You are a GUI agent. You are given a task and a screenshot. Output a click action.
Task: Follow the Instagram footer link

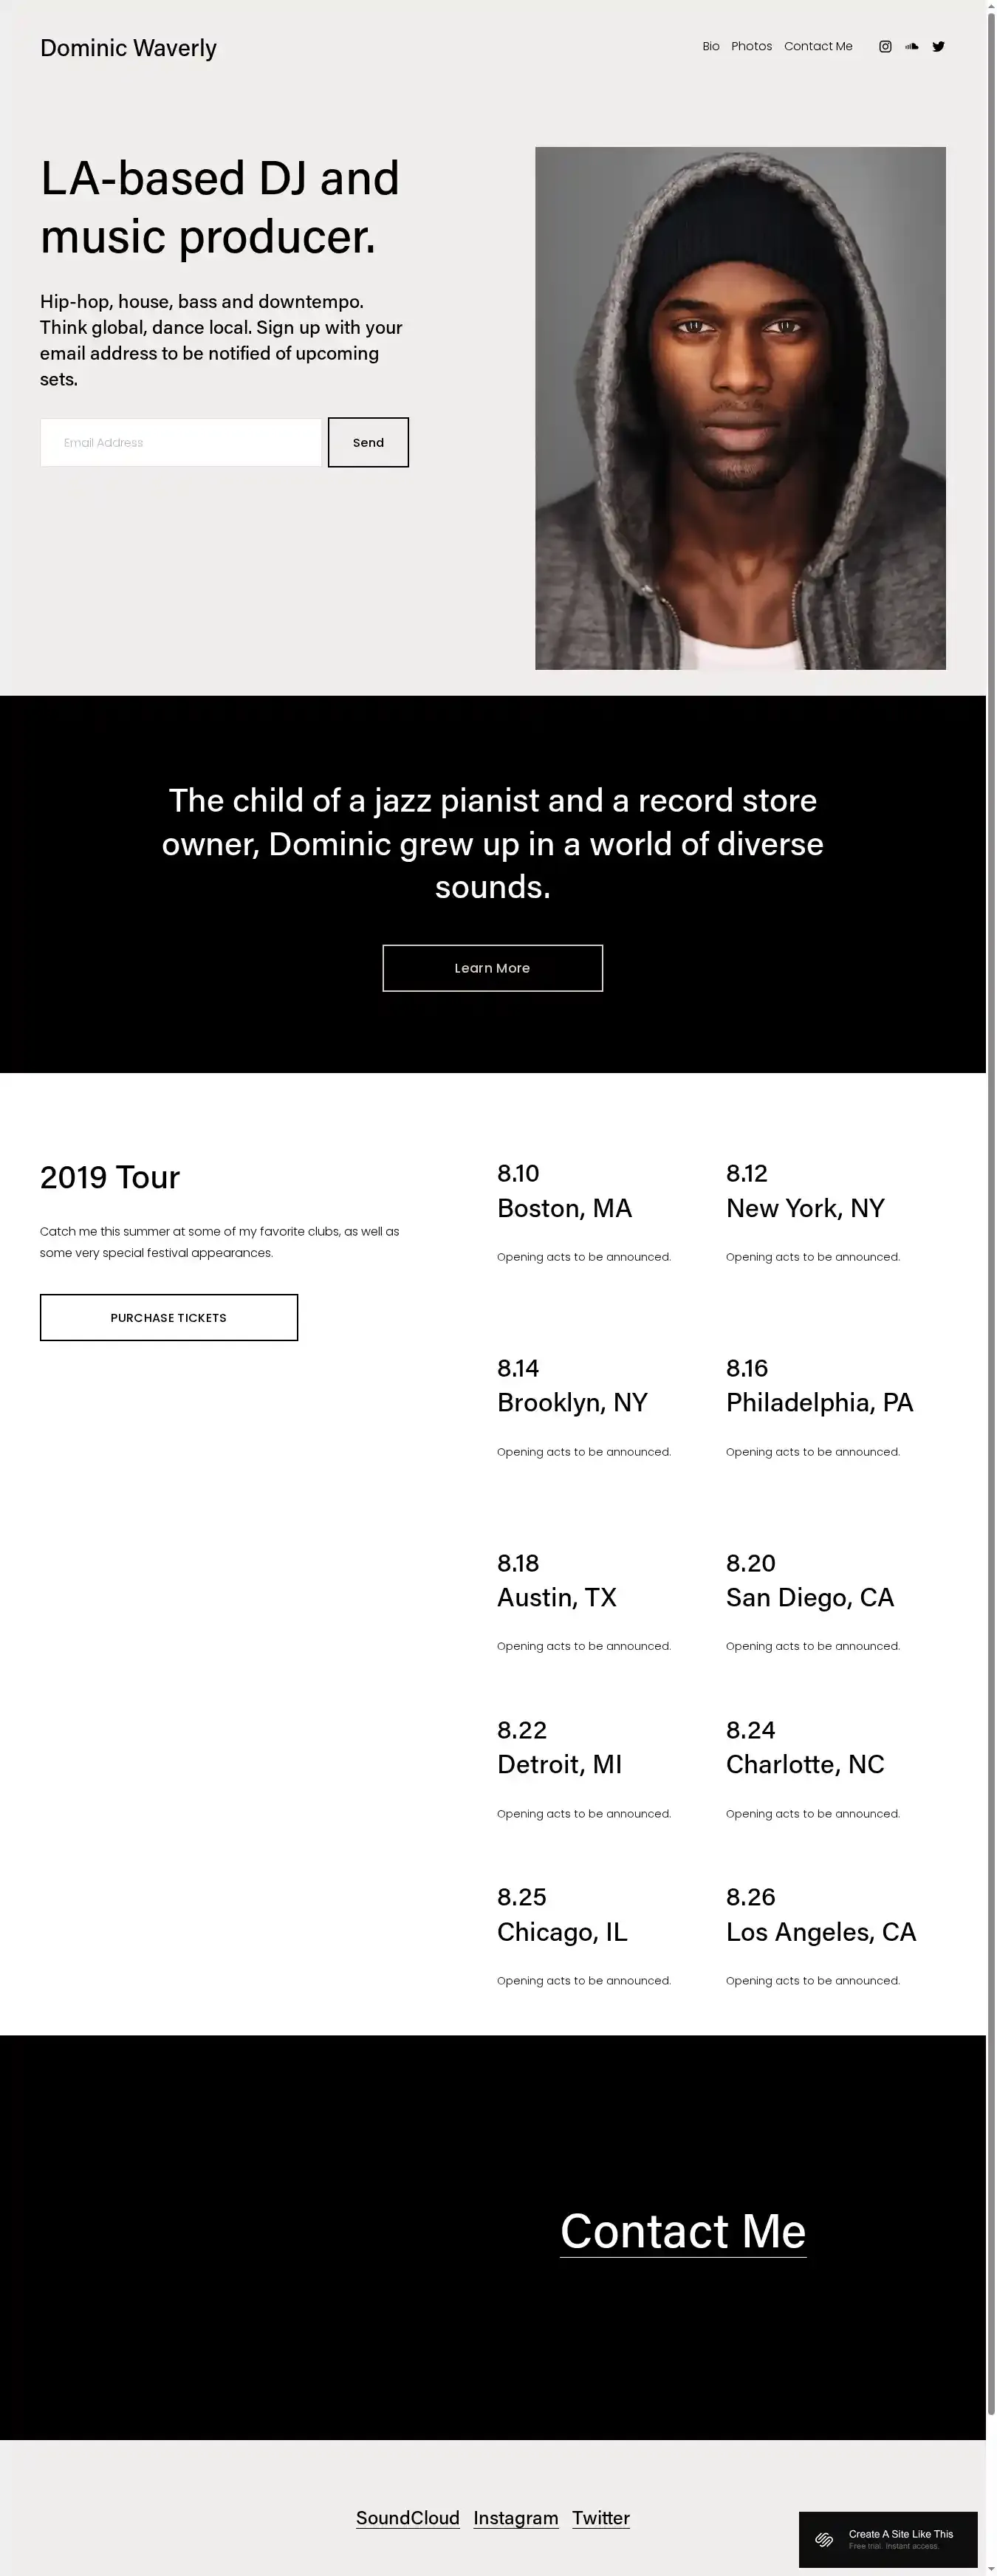pos(516,2518)
